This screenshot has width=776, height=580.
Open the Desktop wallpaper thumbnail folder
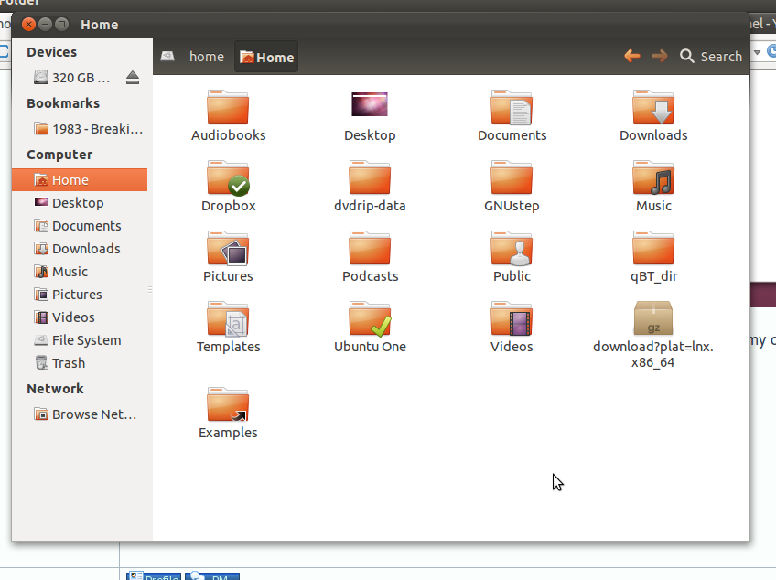[x=370, y=116]
